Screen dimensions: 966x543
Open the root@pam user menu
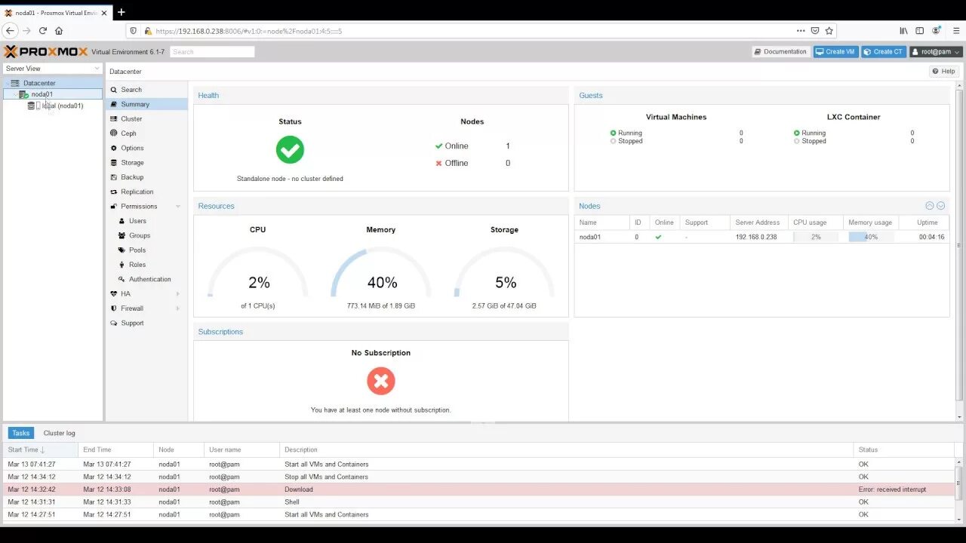(x=936, y=52)
